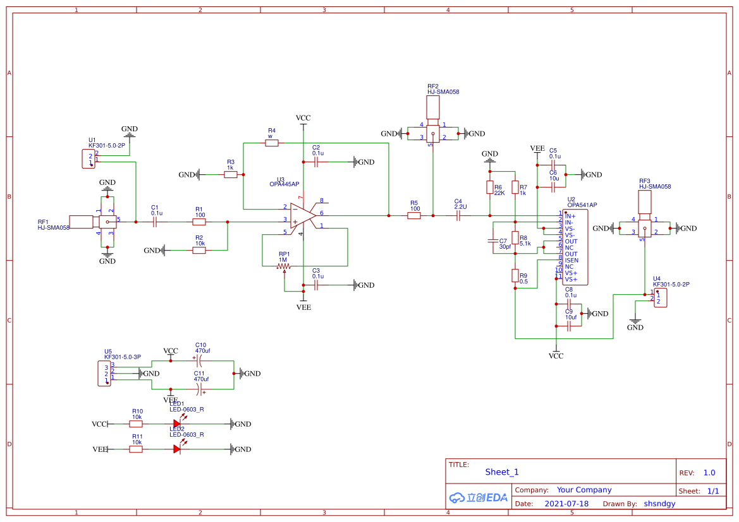
Task: Select the LED2 diode symbol
Action: click(177, 449)
